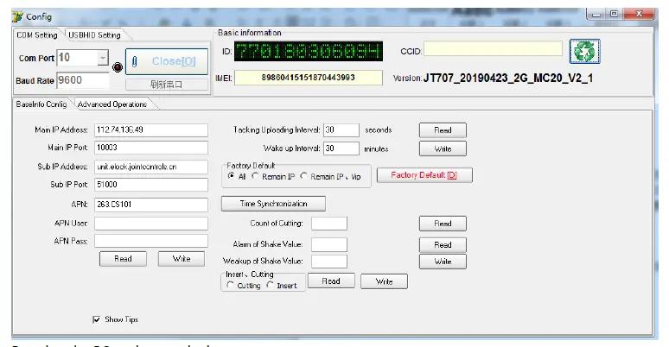Image resolution: width=669 pixels, height=347 pixels.
Task: Click the Main IP Address field
Action: point(151,130)
